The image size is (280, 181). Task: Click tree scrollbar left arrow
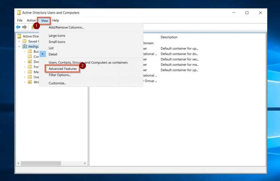18,163
